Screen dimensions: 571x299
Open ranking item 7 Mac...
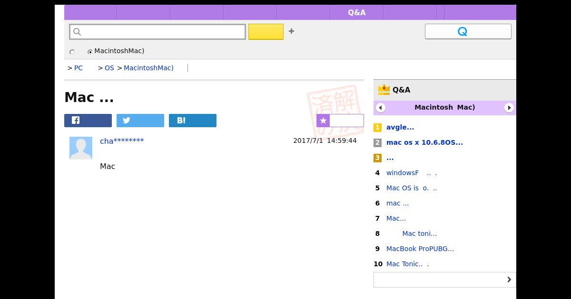tap(396, 218)
